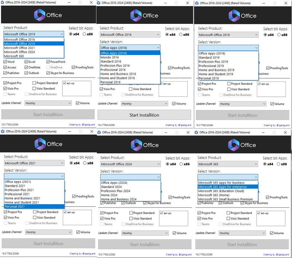Click the Office title bar icon of the Microsoft 365 window

[196, 133]
